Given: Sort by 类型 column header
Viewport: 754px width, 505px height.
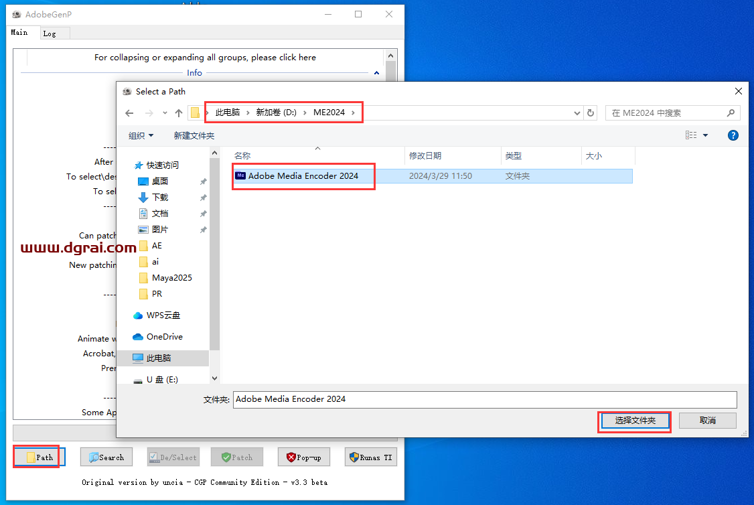Looking at the screenshot, I should coord(542,155).
